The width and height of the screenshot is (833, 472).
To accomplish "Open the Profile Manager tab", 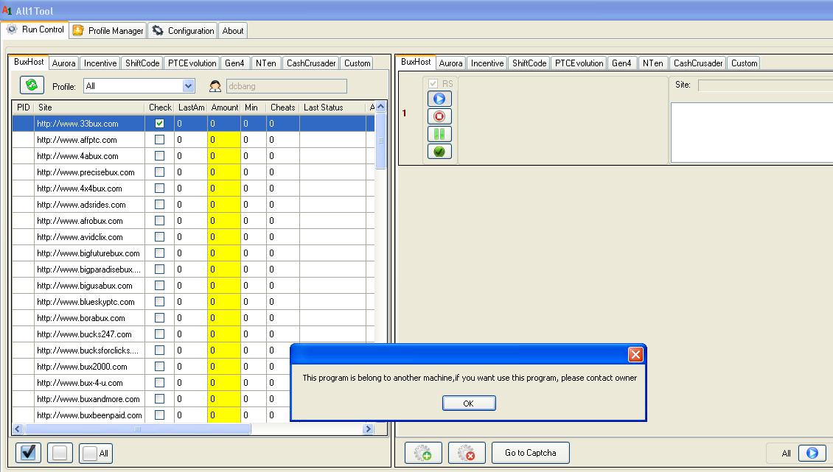I will coord(108,31).
